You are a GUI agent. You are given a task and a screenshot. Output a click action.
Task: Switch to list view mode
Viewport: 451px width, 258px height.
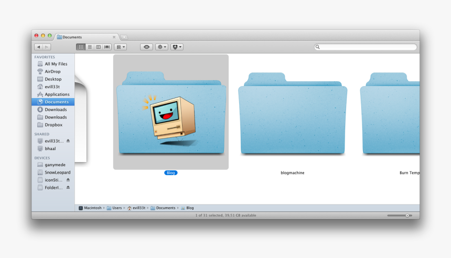coord(90,47)
